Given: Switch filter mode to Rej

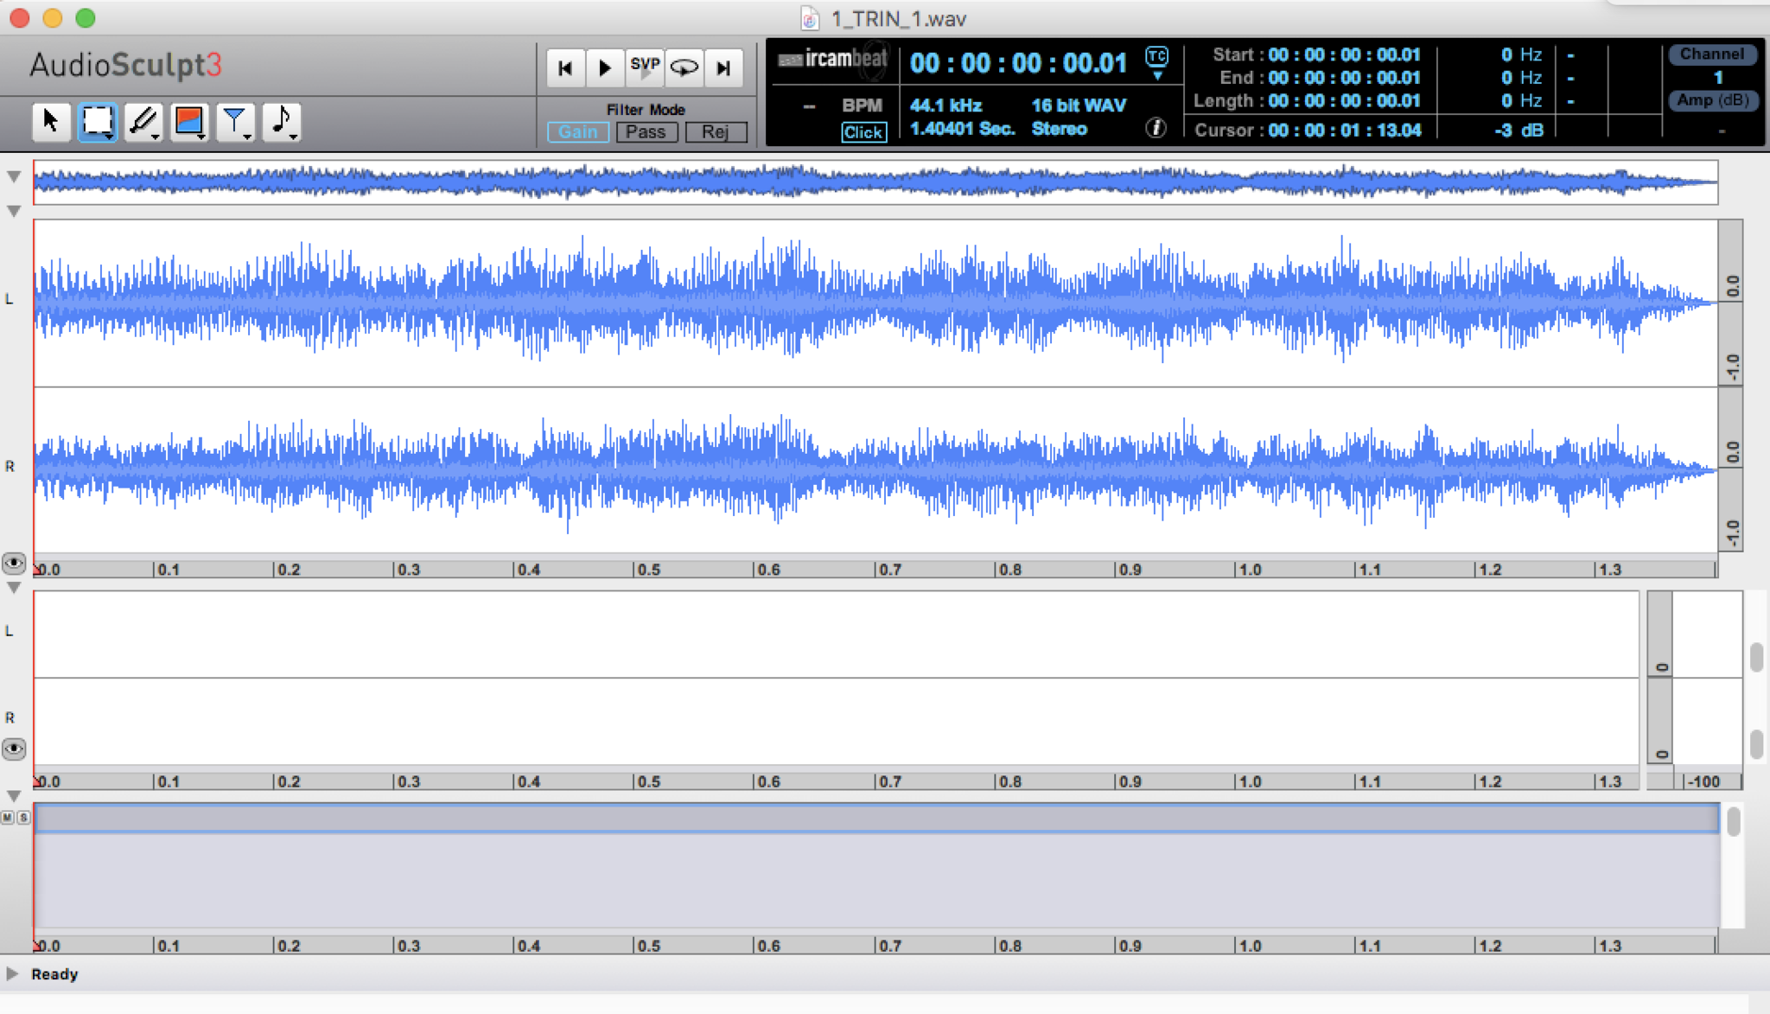Looking at the screenshot, I should (715, 132).
